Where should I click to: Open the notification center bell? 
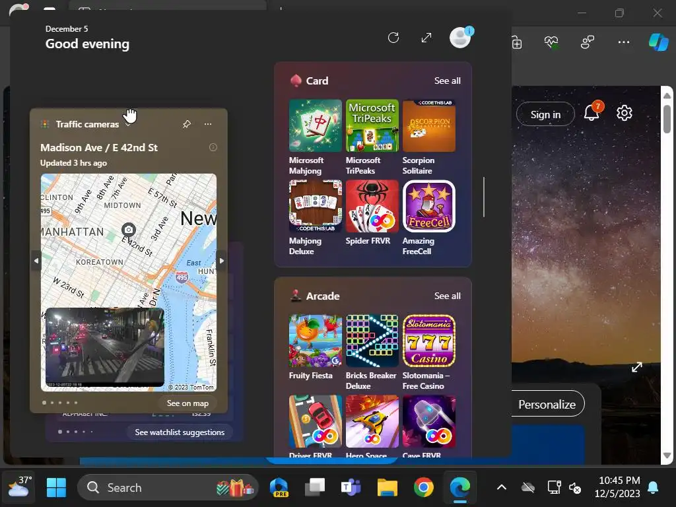coord(653,488)
